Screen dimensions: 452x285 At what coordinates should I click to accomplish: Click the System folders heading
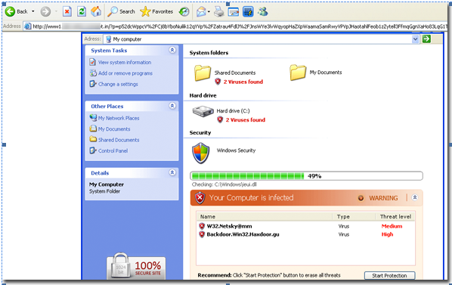[209, 53]
